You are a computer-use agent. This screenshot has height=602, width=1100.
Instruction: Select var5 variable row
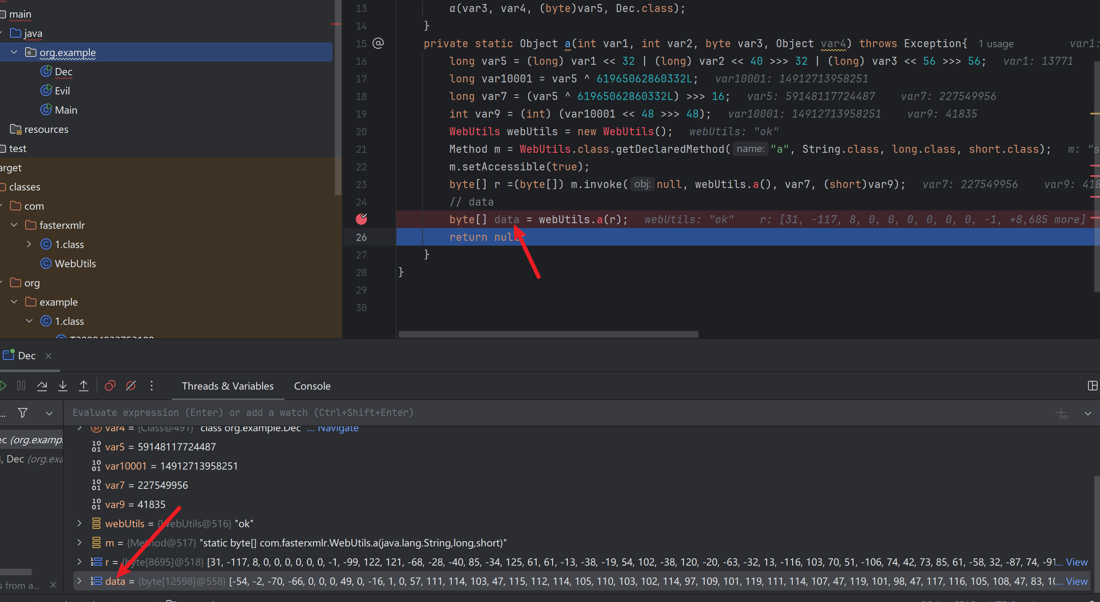click(581, 447)
